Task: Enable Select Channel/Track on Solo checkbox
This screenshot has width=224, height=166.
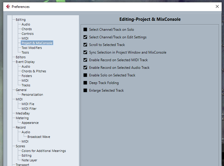Action: tap(85, 30)
